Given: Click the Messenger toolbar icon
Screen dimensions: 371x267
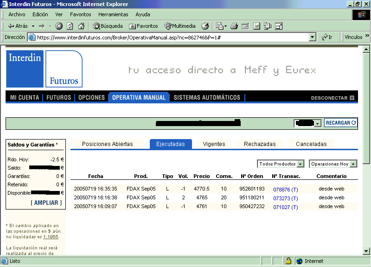Looking at the screenshot, I should coord(268,26).
